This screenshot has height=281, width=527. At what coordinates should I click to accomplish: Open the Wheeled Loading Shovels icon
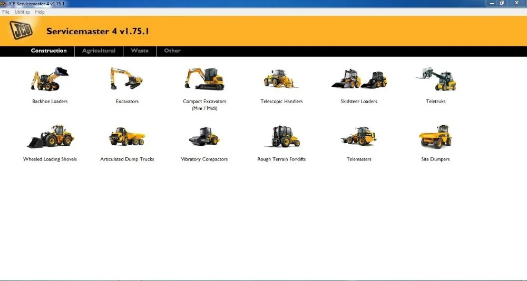(x=50, y=136)
